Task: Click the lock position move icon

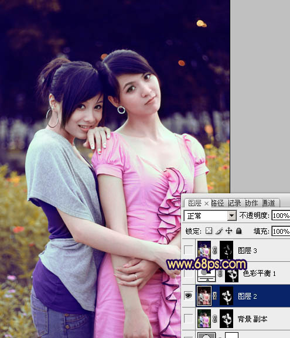Action: point(228,231)
